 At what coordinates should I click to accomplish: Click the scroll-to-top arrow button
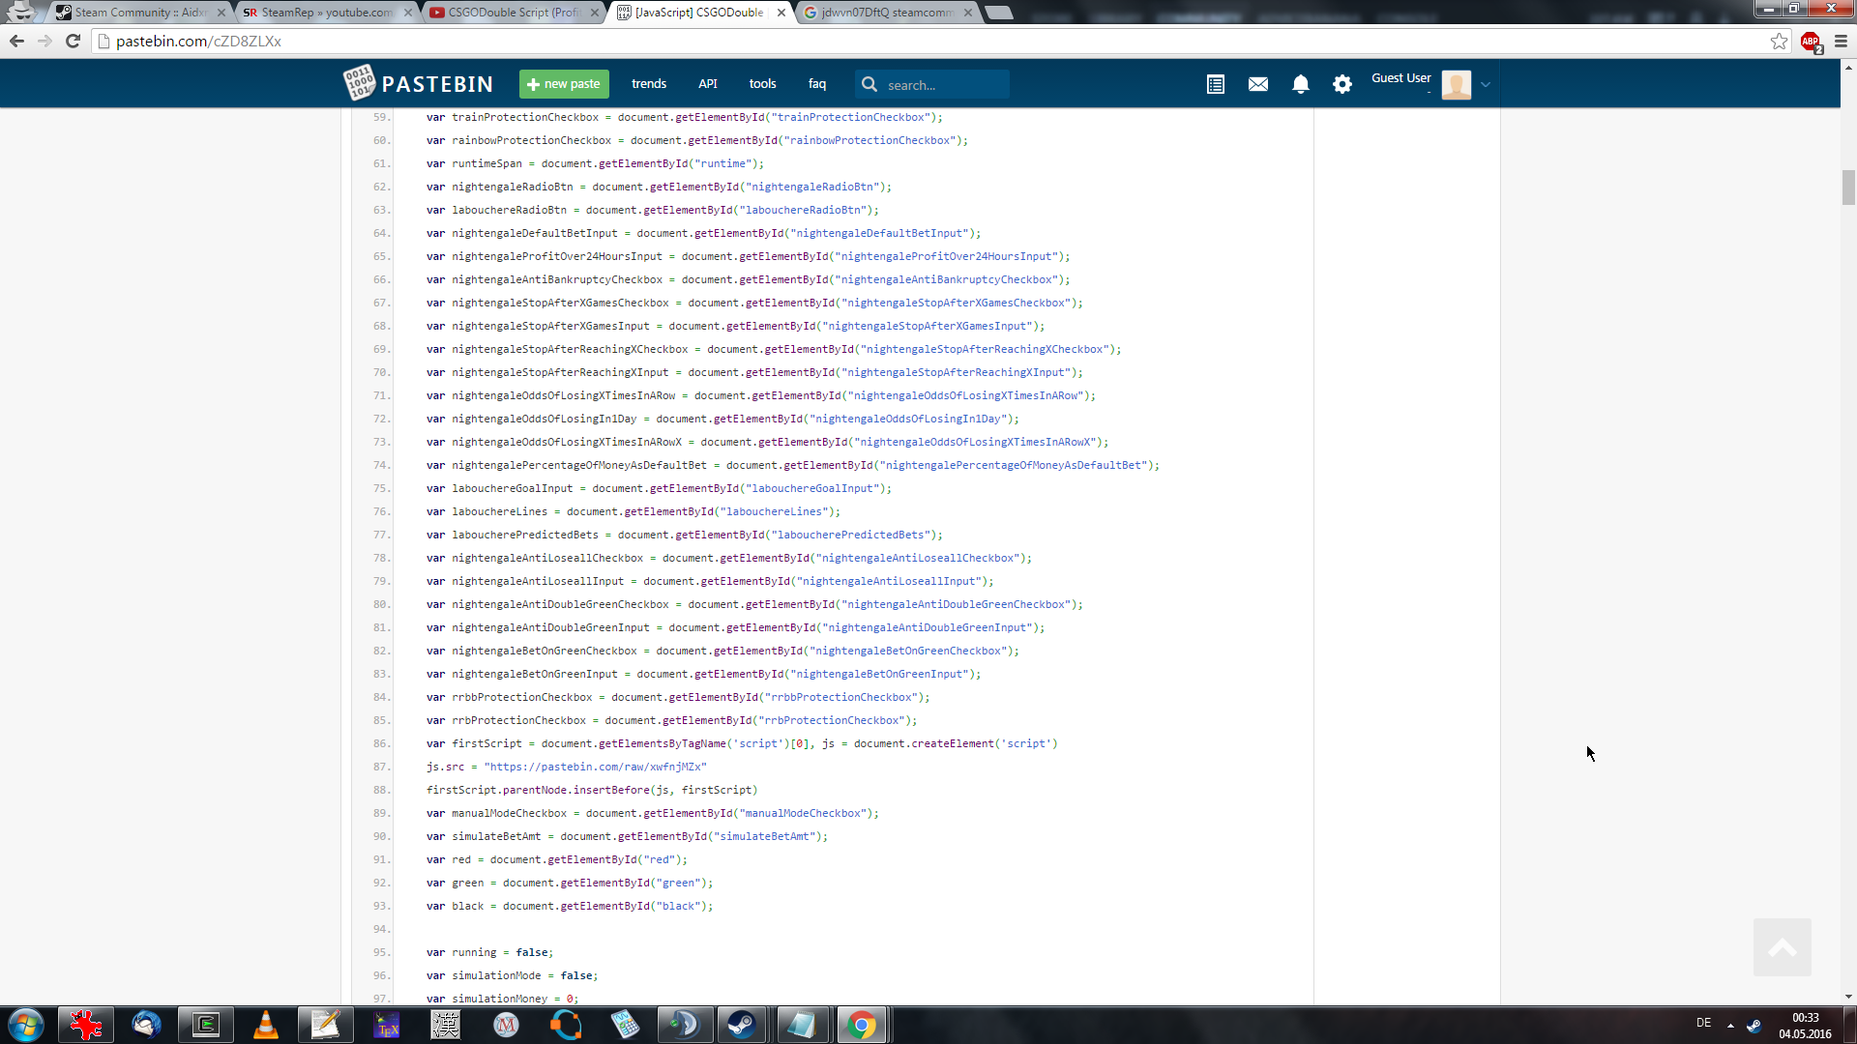(x=1782, y=947)
